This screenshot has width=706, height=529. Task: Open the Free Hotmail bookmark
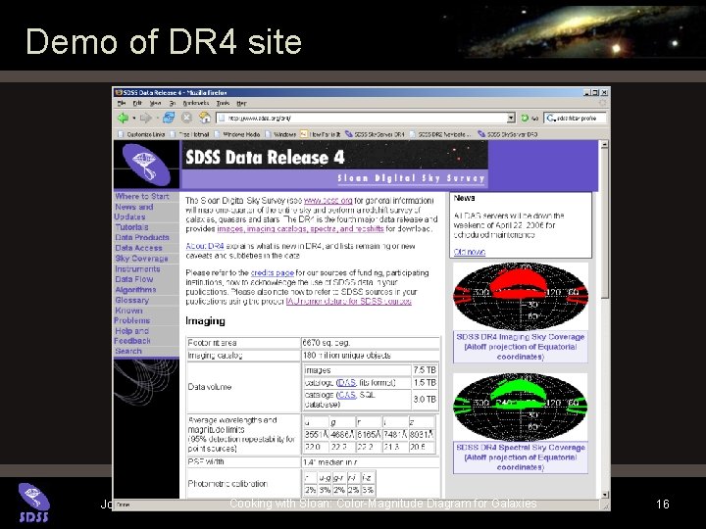[189, 134]
